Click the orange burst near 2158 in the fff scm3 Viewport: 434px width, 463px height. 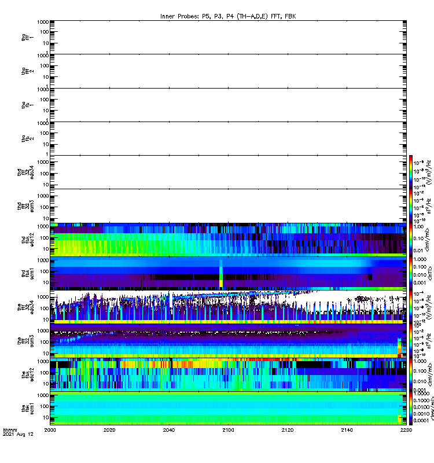[399, 348]
